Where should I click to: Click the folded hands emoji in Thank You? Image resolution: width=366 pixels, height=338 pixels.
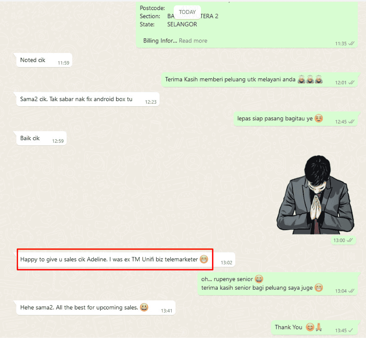coord(319,327)
